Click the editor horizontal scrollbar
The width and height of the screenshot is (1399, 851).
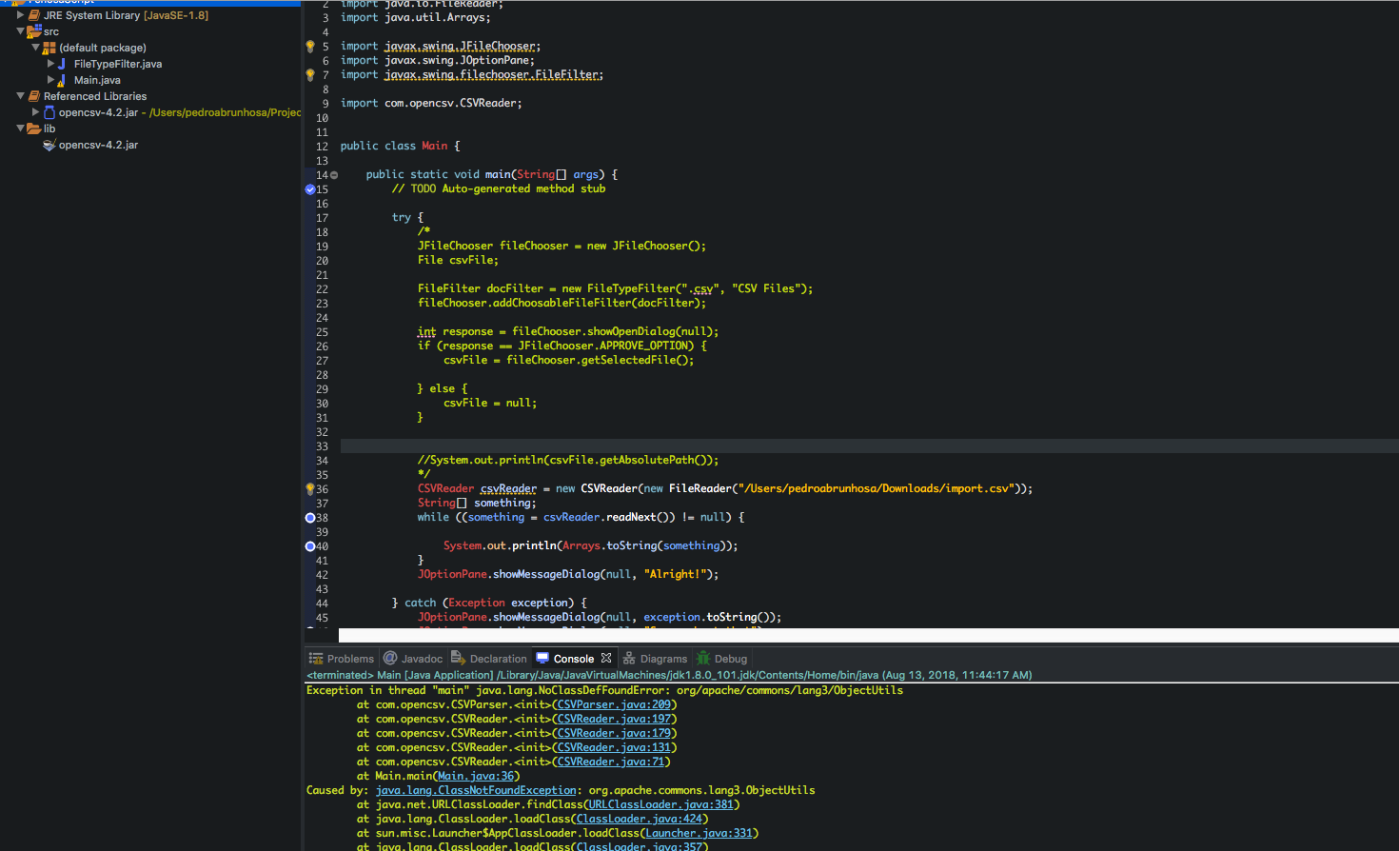coord(869,635)
